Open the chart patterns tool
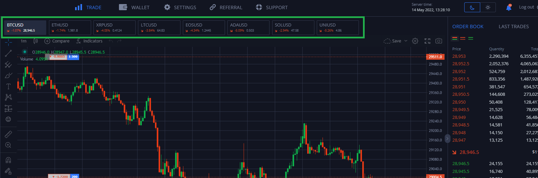The width and height of the screenshot is (538, 178). click(x=8, y=97)
